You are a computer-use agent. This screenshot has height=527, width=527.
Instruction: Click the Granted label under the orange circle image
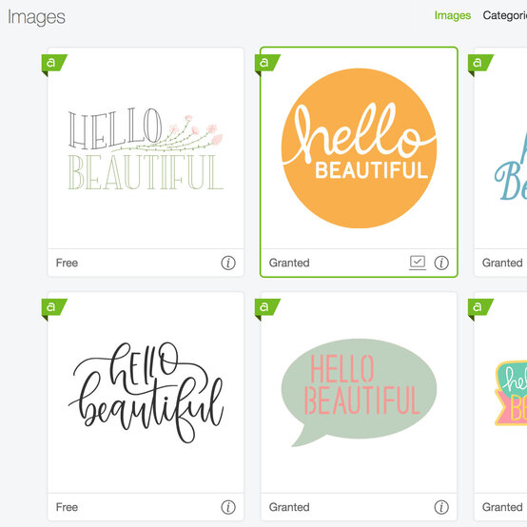(289, 263)
